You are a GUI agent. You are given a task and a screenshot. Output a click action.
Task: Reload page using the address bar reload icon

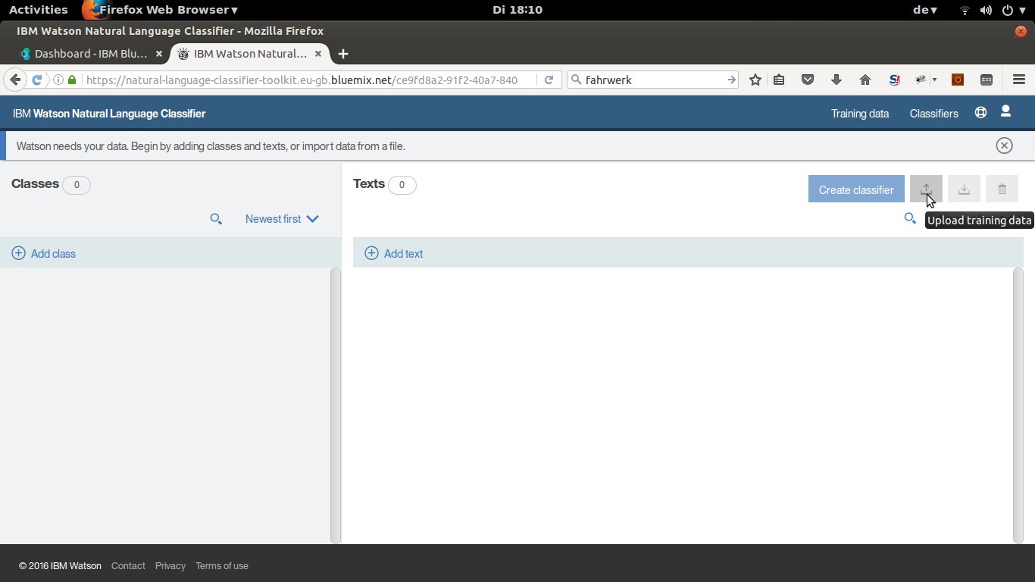549,80
